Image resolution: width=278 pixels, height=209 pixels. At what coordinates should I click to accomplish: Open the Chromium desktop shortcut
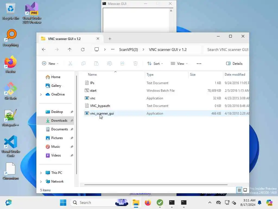(x=11, y=171)
